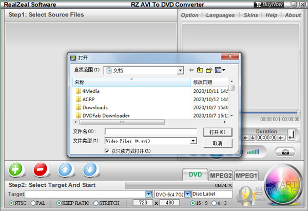The width and height of the screenshot is (308, 211).
Task: Open the view menu icon in Open dialog
Action: [x=218, y=70]
